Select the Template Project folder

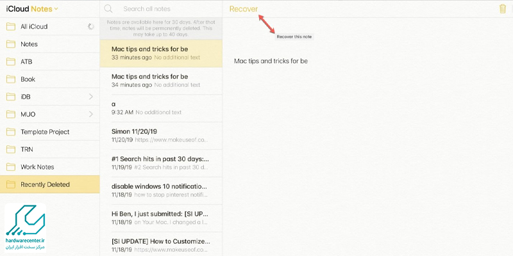(50, 132)
